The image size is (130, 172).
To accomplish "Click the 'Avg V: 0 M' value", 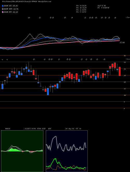I will pyautogui.click(x=101, y=6).
